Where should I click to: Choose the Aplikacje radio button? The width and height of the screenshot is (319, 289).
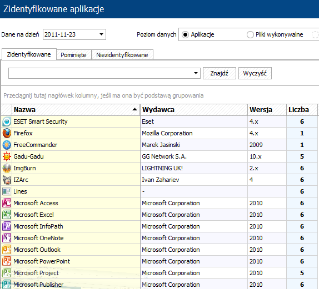coord(185,35)
